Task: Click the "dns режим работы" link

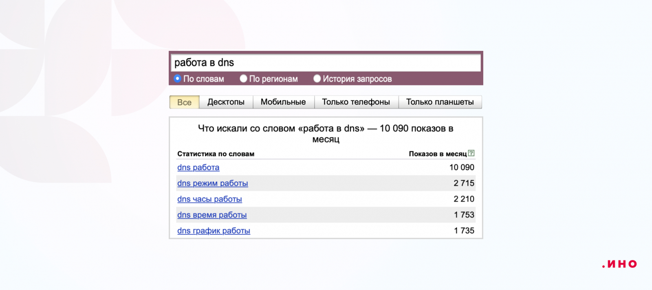Action: 212,183
